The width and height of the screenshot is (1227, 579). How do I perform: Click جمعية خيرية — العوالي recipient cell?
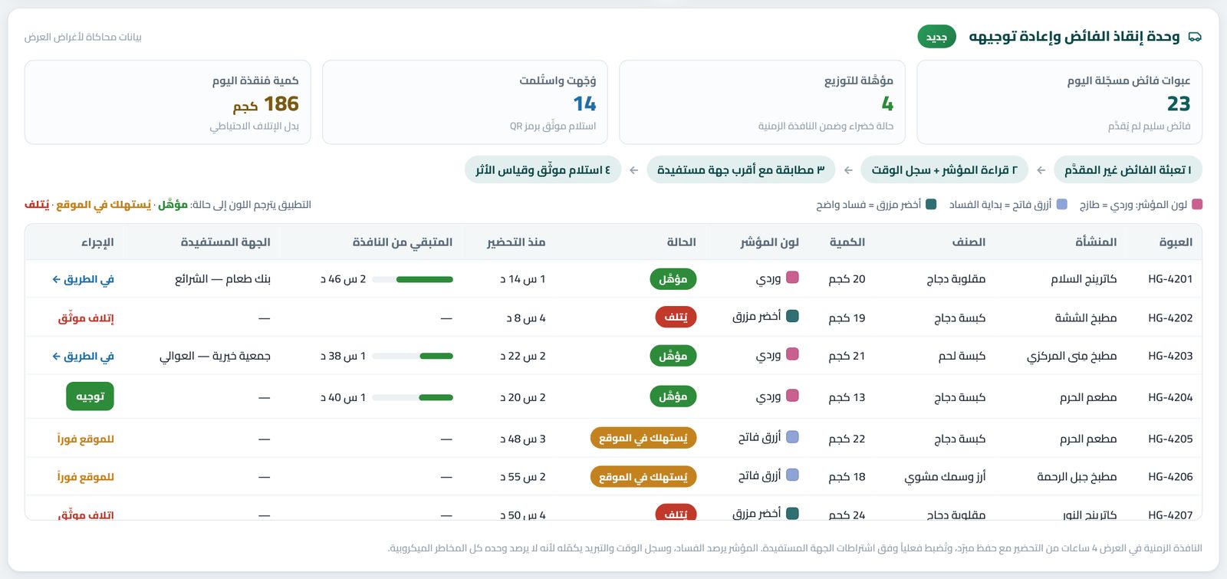pos(215,356)
